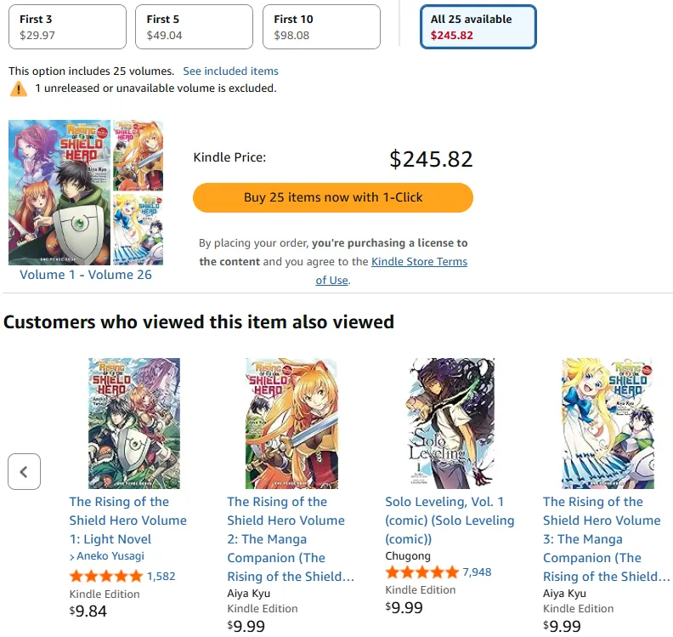The image size is (673, 637).
Task: Click Solo Leveling star rating
Action: point(421,572)
